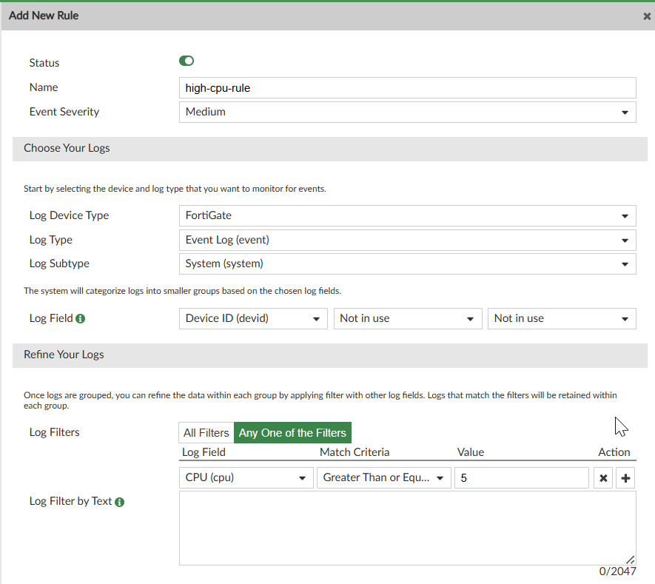Open the Greater Than or Equal criteria dropdown
This screenshot has width=655, height=584.
coord(383,477)
